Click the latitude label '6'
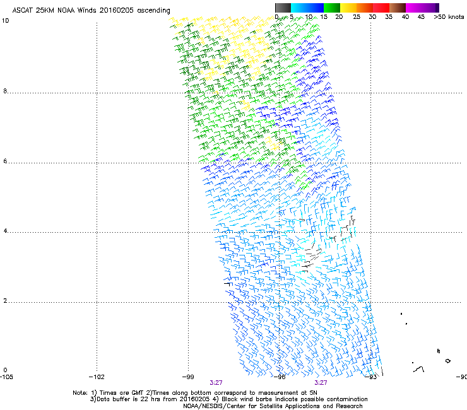 point(5,161)
